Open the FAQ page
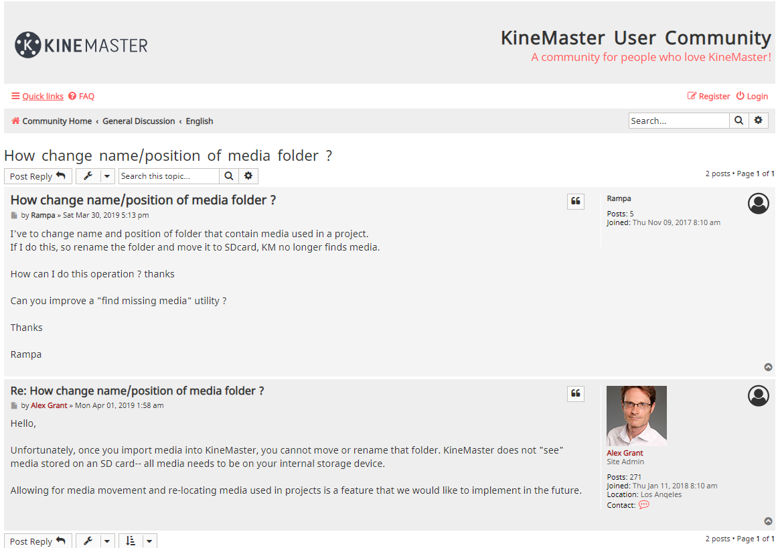The width and height of the screenshot is (778, 548). (x=82, y=96)
